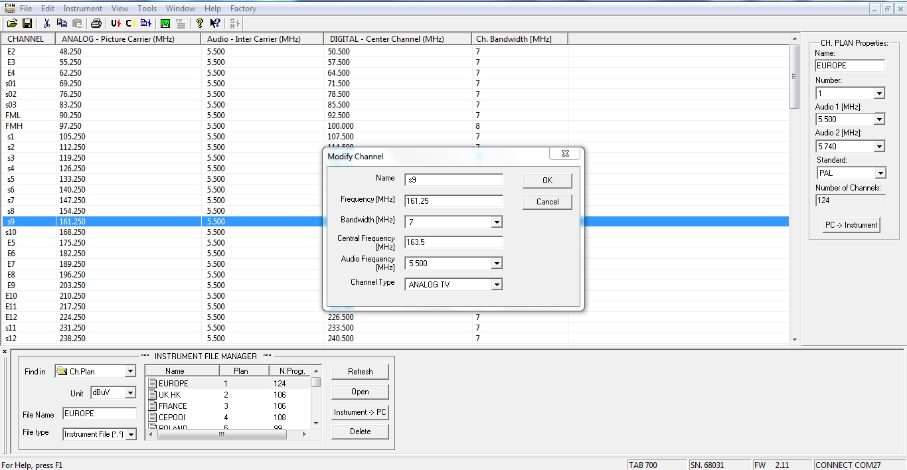This screenshot has width=907, height=470.
Task: Click the Open file folder toolbar icon
Action: tap(12, 23)
